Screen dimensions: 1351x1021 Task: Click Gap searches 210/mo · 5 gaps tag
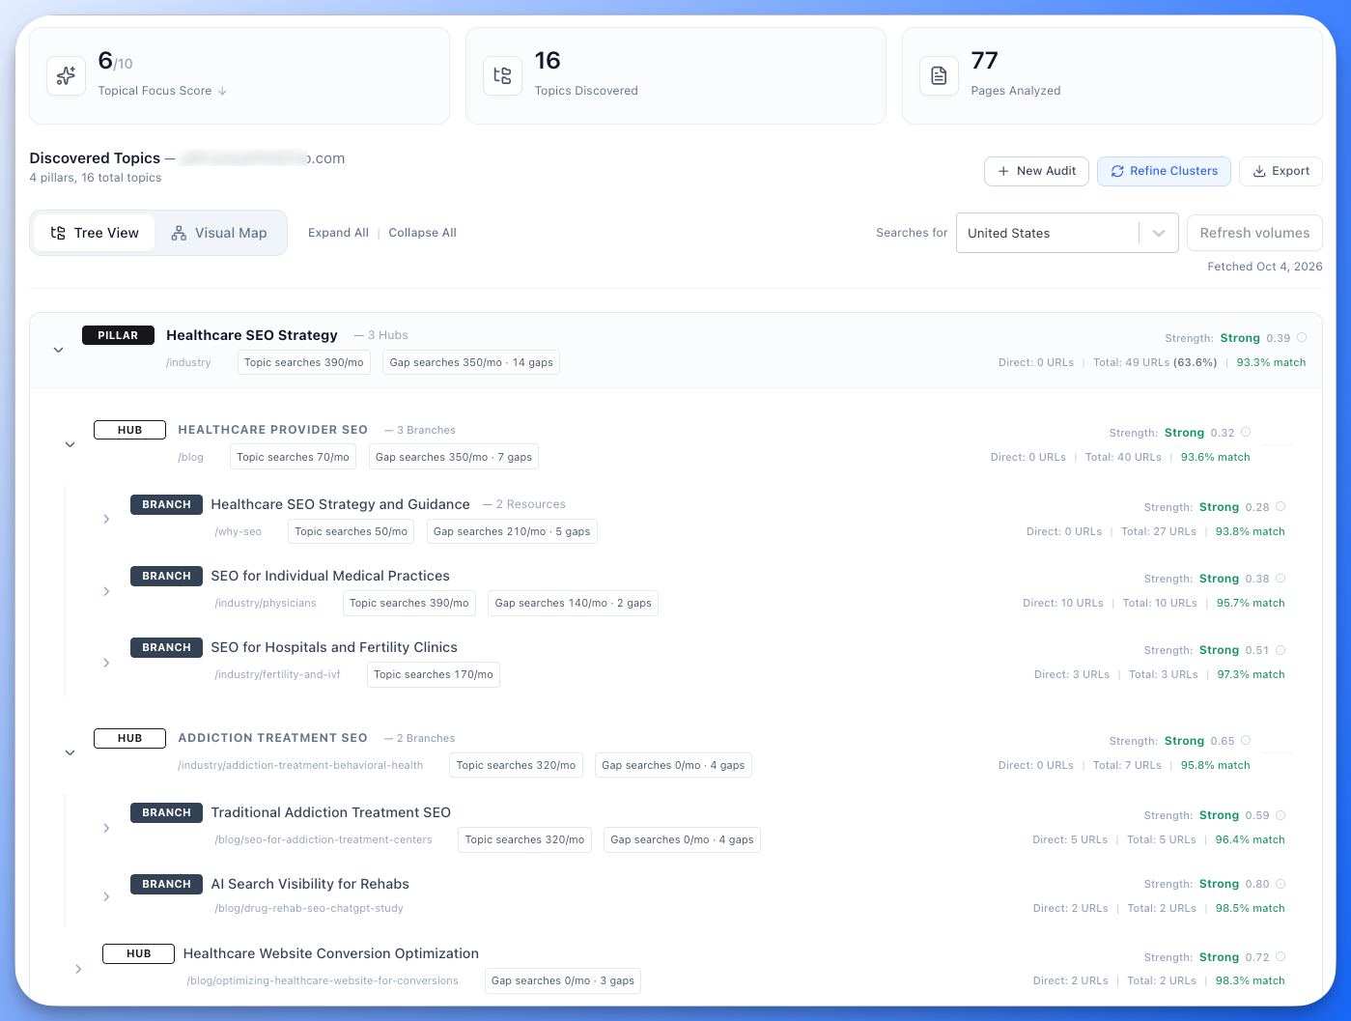512,531
